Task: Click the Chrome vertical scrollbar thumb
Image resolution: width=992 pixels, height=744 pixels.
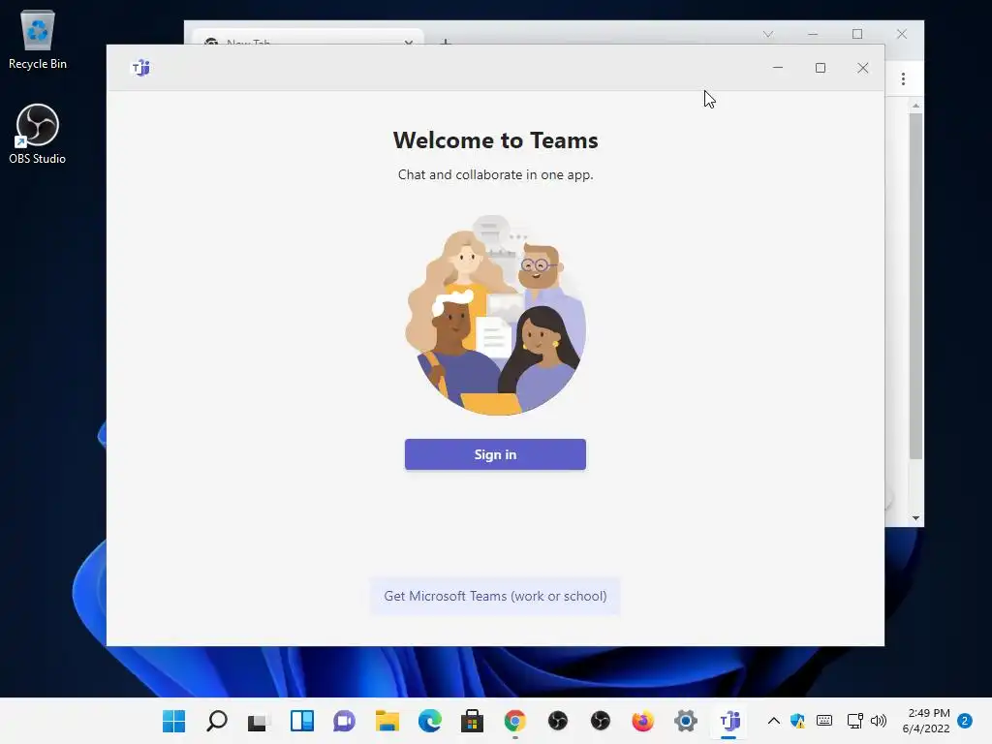Action: point(915,286)
